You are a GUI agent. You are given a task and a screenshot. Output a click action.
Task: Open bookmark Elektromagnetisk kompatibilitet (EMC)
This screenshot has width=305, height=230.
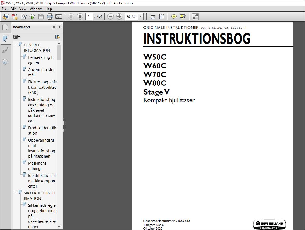tap(42, 87)
